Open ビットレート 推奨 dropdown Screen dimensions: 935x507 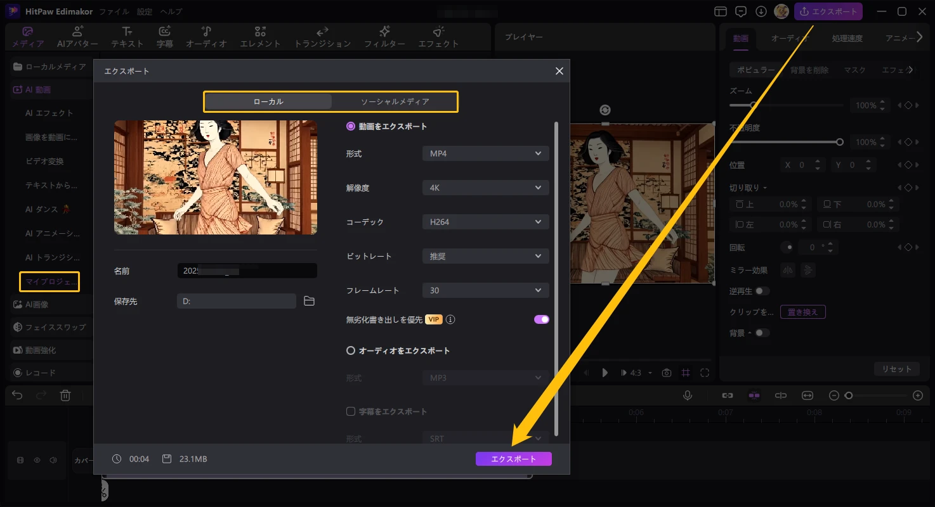pyautogui.click(x=485, y=256)
